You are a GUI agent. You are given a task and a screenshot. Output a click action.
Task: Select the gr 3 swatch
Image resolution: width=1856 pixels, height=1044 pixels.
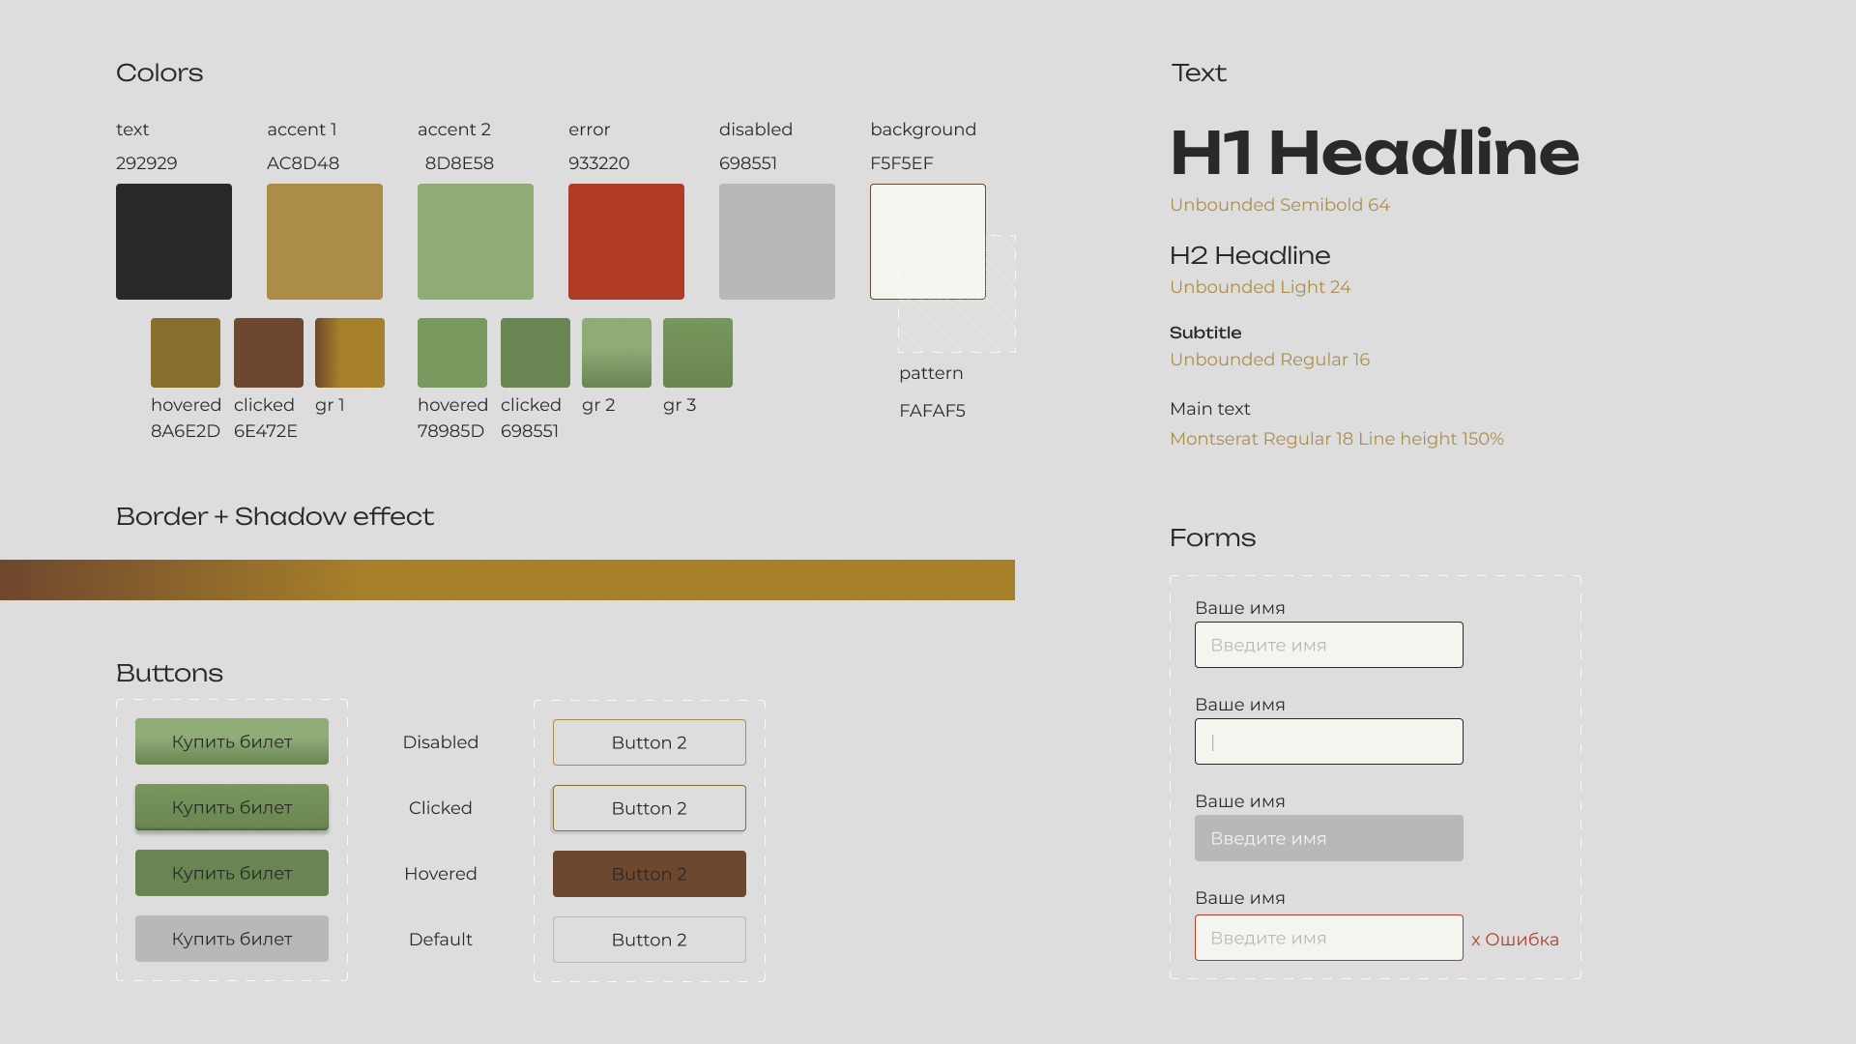[697, 352]
